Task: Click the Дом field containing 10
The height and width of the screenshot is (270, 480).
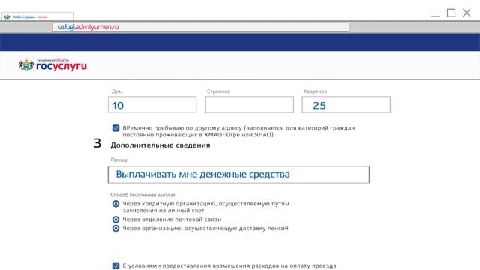Action: (152, 105)
